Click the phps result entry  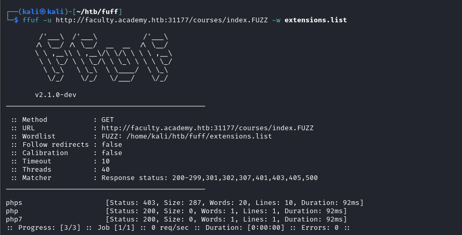pos(14,202)
